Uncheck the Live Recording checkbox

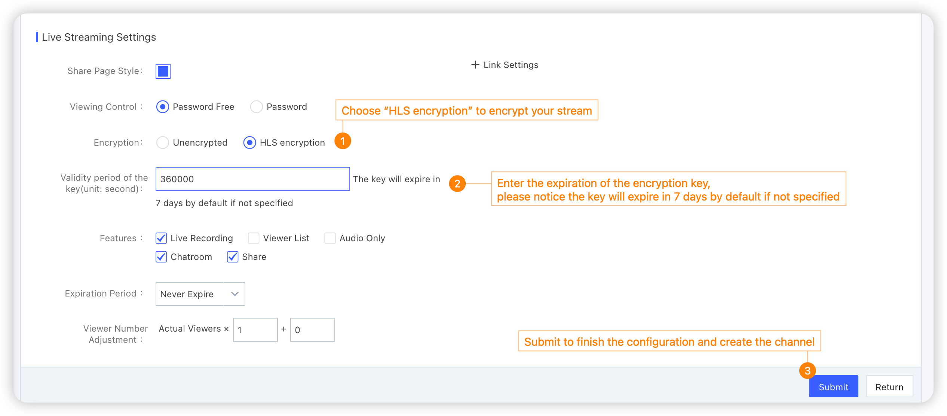point(161,238)
